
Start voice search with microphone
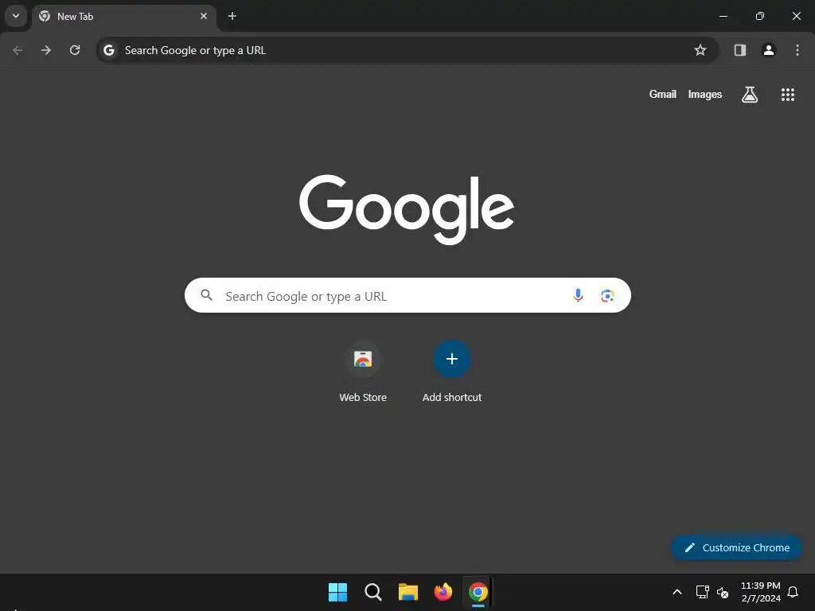[x=578, y=296]
